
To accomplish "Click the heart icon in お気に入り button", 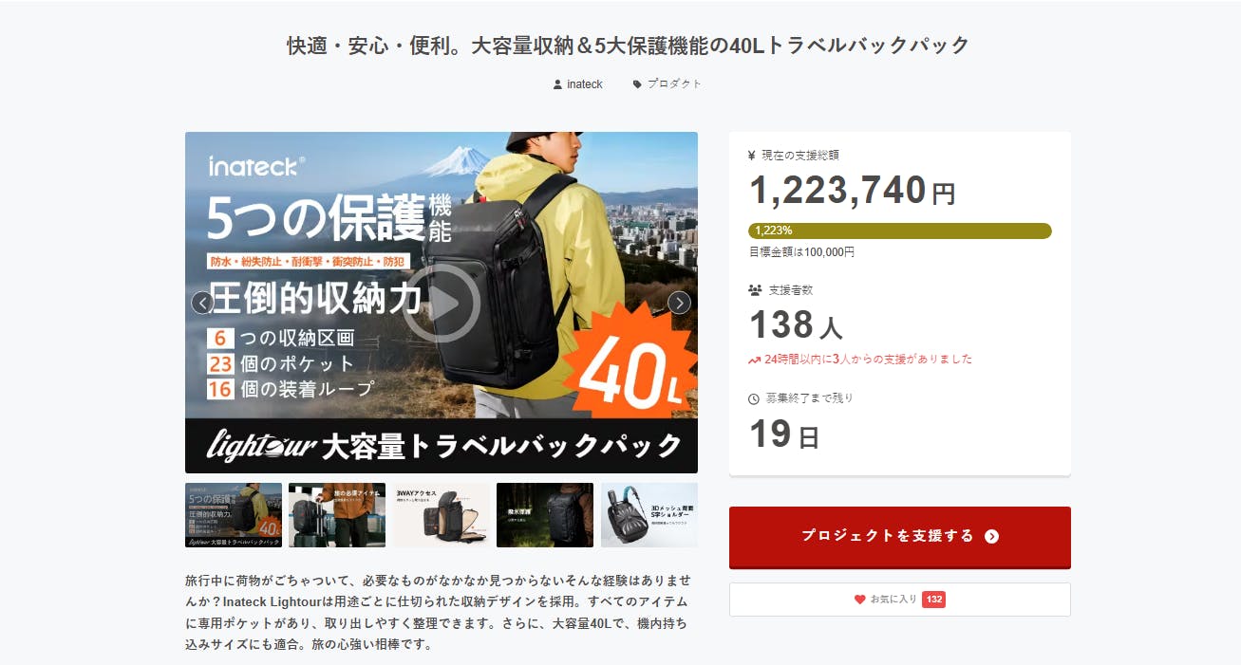I will tap(860, 600).
